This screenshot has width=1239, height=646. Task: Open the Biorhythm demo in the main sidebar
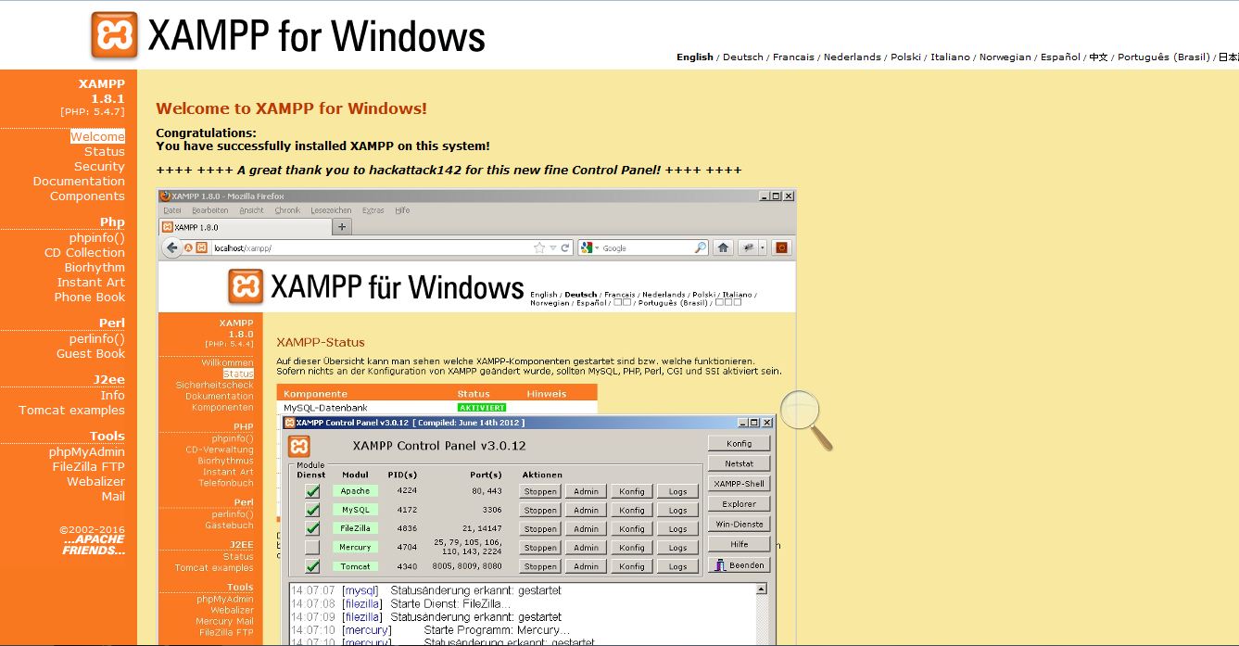[95, 267]
